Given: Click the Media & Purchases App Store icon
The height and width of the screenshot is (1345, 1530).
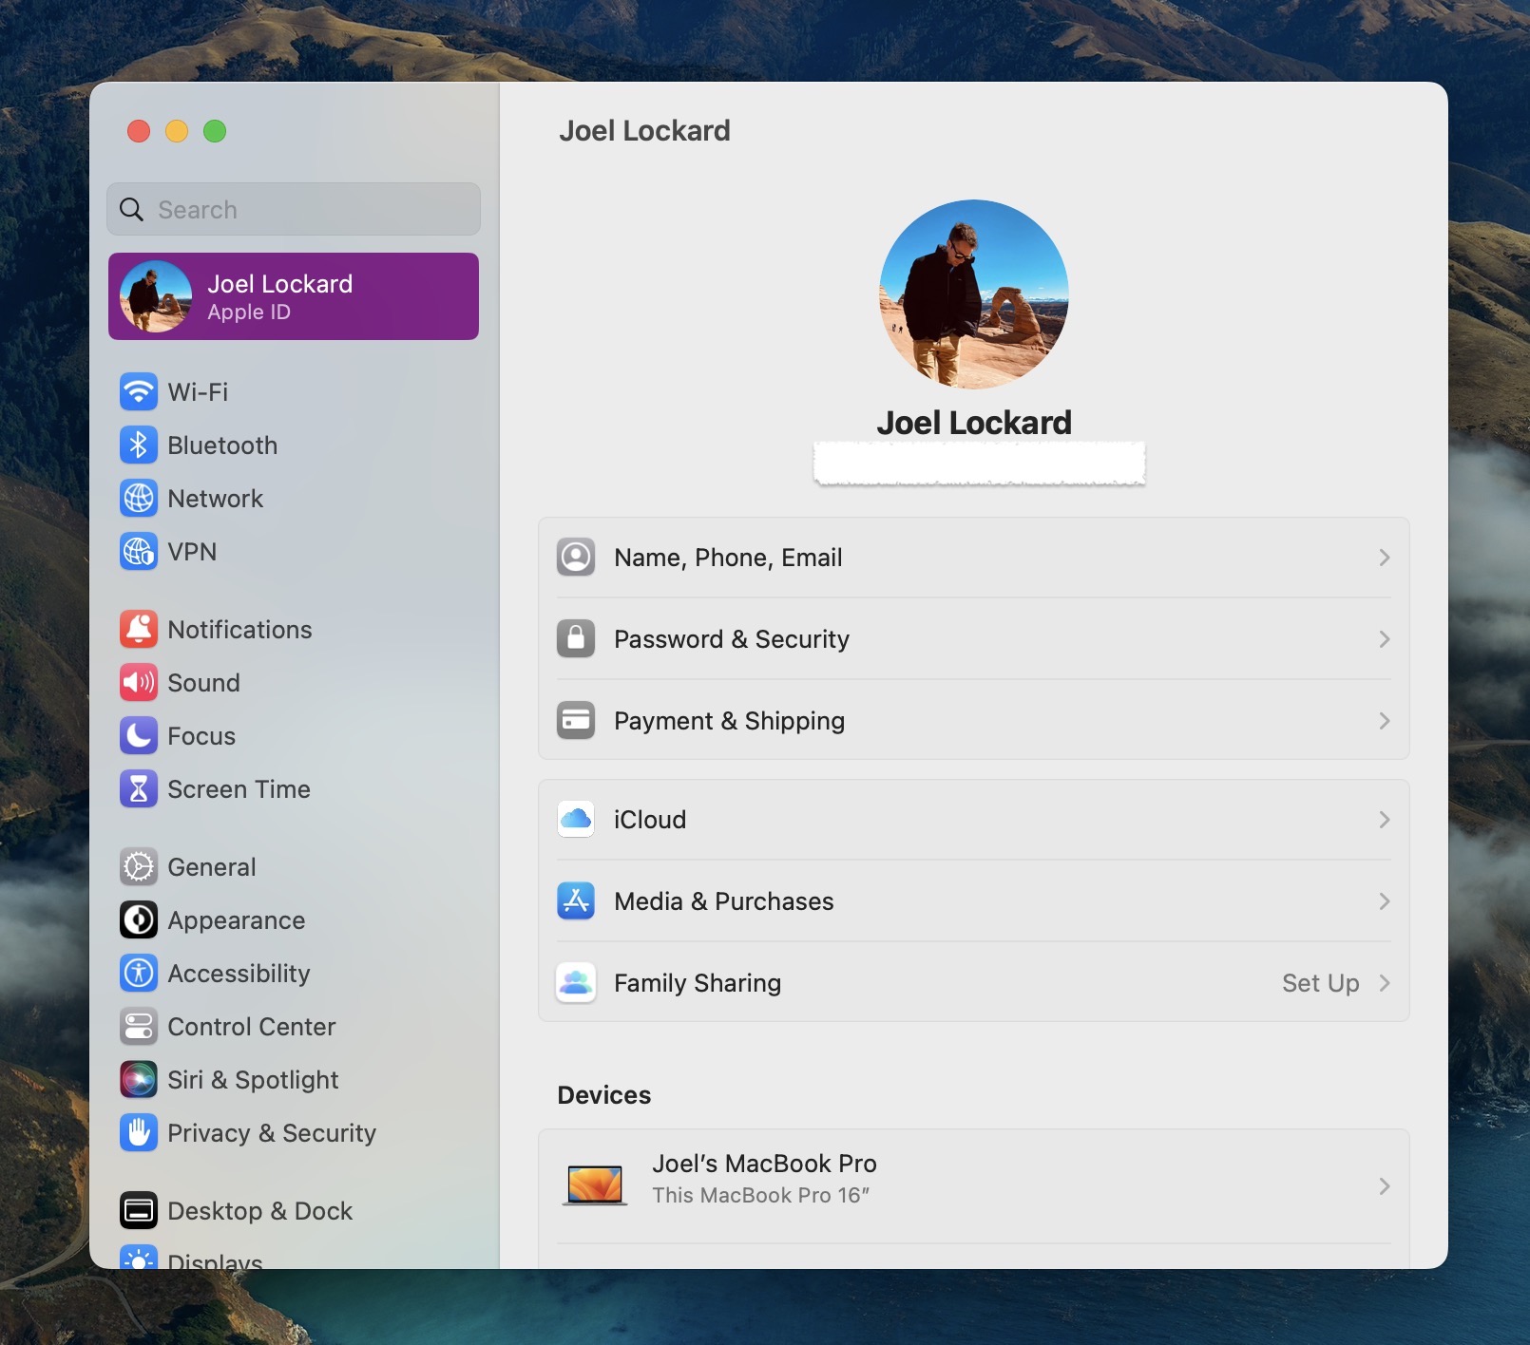Looking at the screenshot, I should tap(576, 900).
